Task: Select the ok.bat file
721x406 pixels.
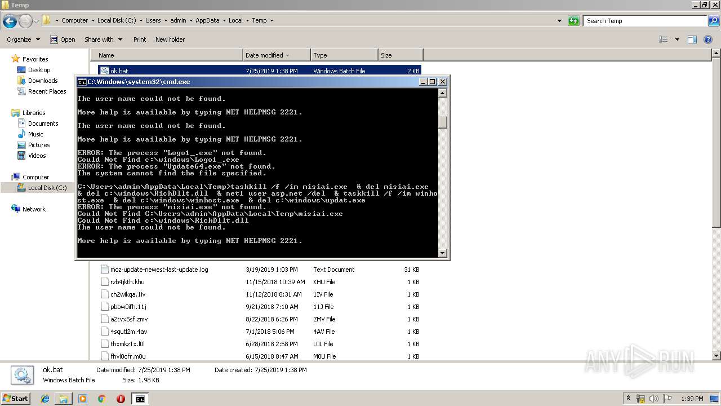Action: (x=260, y=71)
